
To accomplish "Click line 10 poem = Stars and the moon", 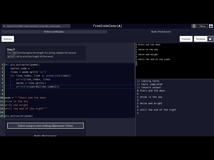I will (25, 98).
